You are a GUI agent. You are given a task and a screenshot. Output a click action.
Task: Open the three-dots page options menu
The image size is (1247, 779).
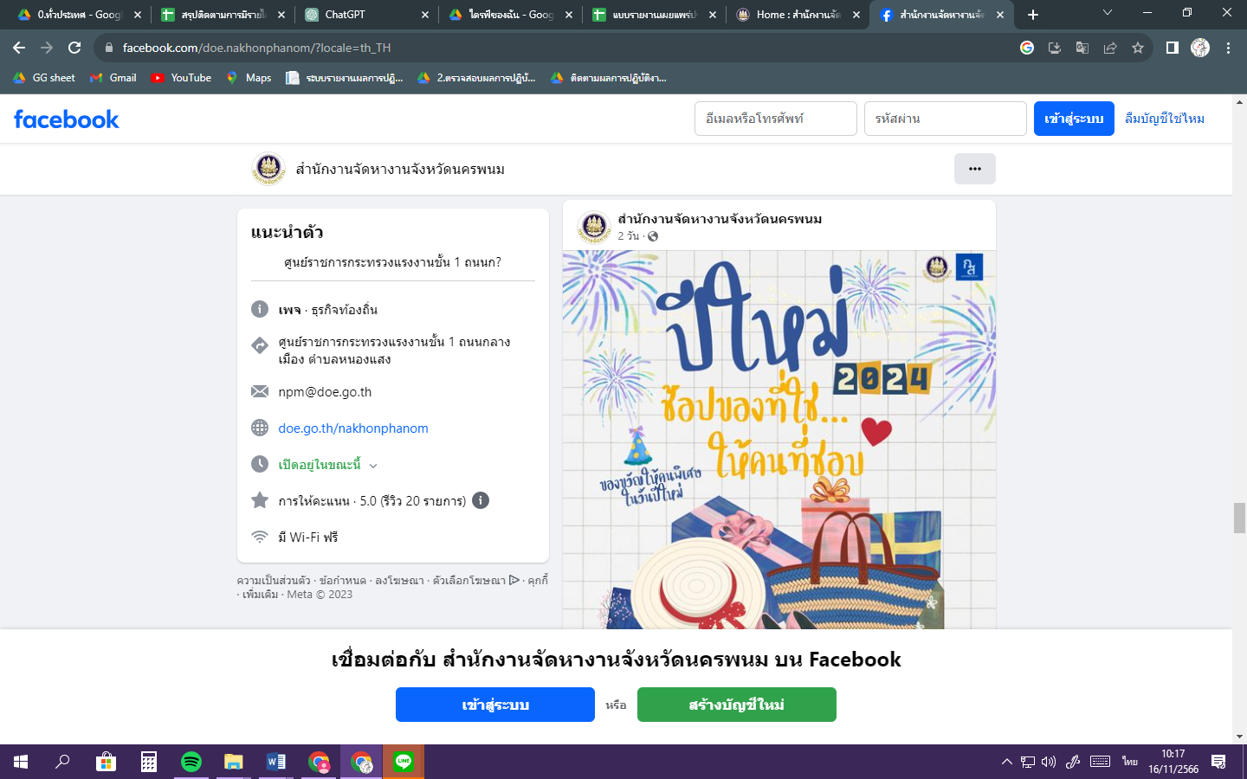[x=974, y=169]
